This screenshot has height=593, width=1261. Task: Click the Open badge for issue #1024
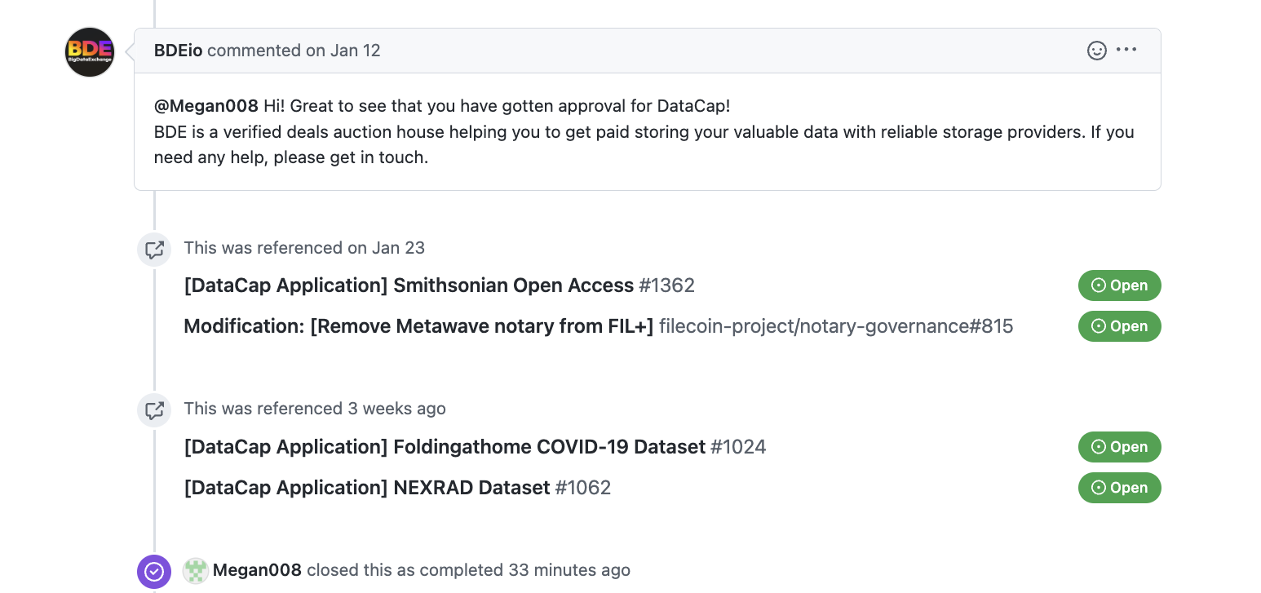click(x=1120, y=447)
